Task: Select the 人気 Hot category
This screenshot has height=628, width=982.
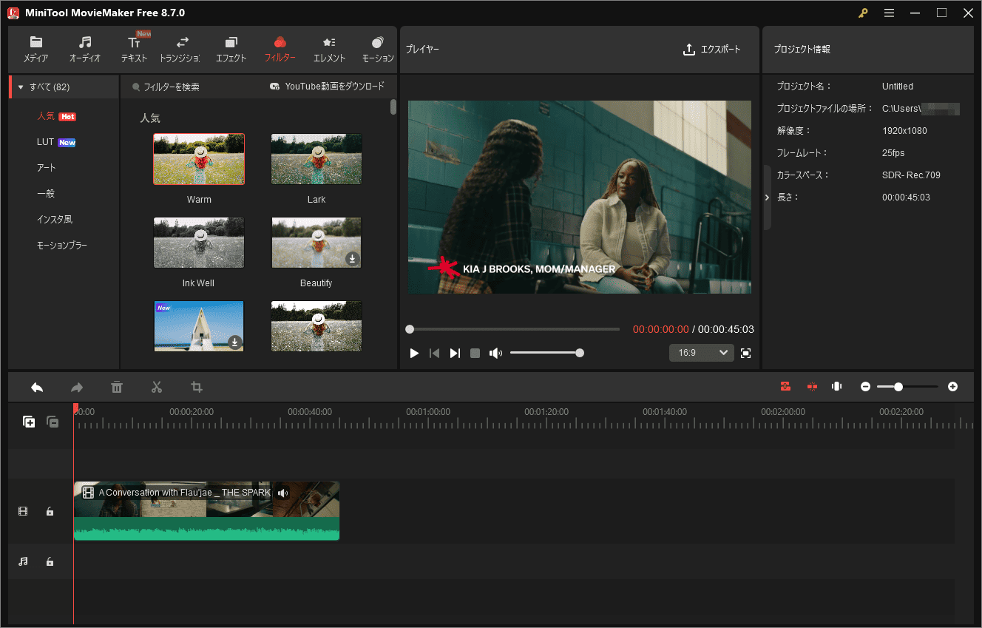Action: [56, 116]
